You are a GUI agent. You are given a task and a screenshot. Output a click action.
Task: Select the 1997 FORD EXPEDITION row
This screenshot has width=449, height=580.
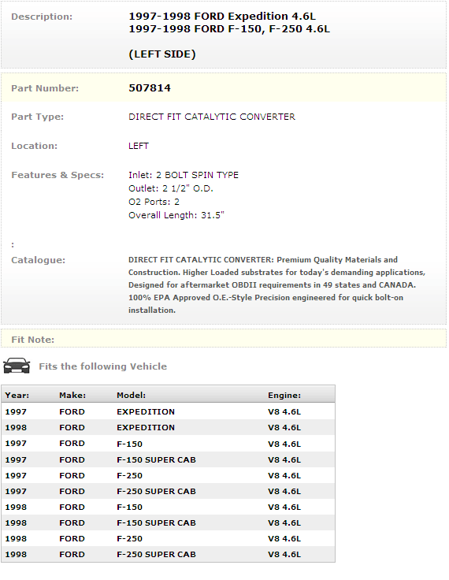pos(168,411)
